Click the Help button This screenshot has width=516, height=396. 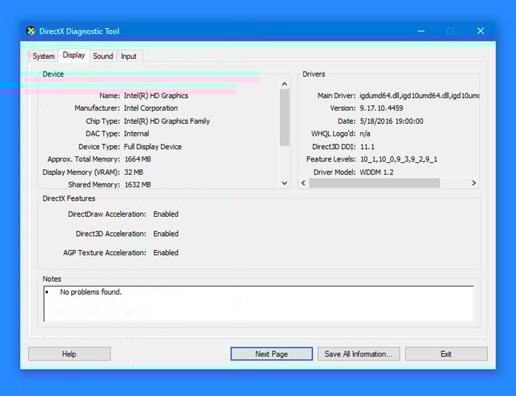(x=69, y=354)
